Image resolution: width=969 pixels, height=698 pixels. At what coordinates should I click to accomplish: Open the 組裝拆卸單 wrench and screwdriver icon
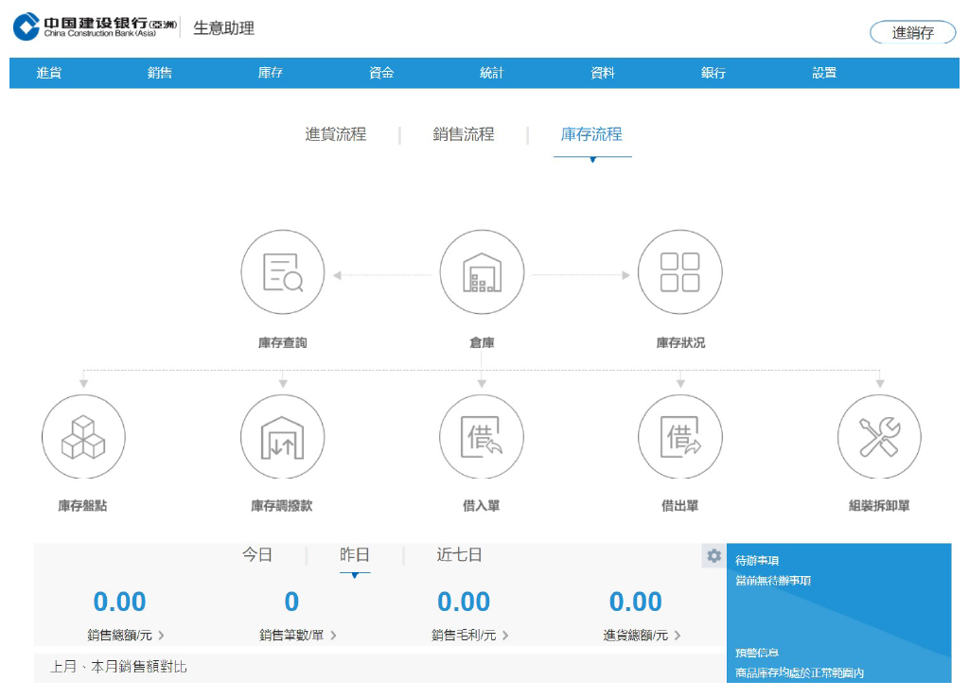pyautogui.click(x=879, y=437)
